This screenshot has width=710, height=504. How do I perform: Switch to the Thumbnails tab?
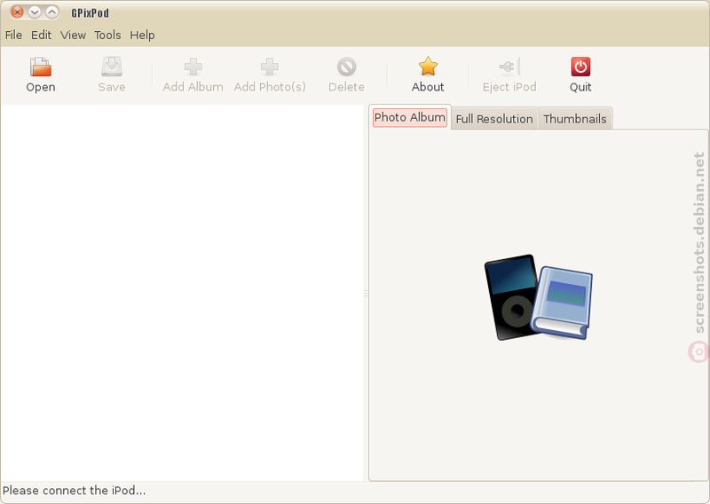(x=574, y=119)
